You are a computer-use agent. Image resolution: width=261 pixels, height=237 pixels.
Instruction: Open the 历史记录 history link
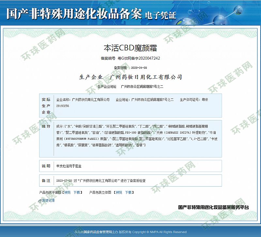[x=48, y=200]
